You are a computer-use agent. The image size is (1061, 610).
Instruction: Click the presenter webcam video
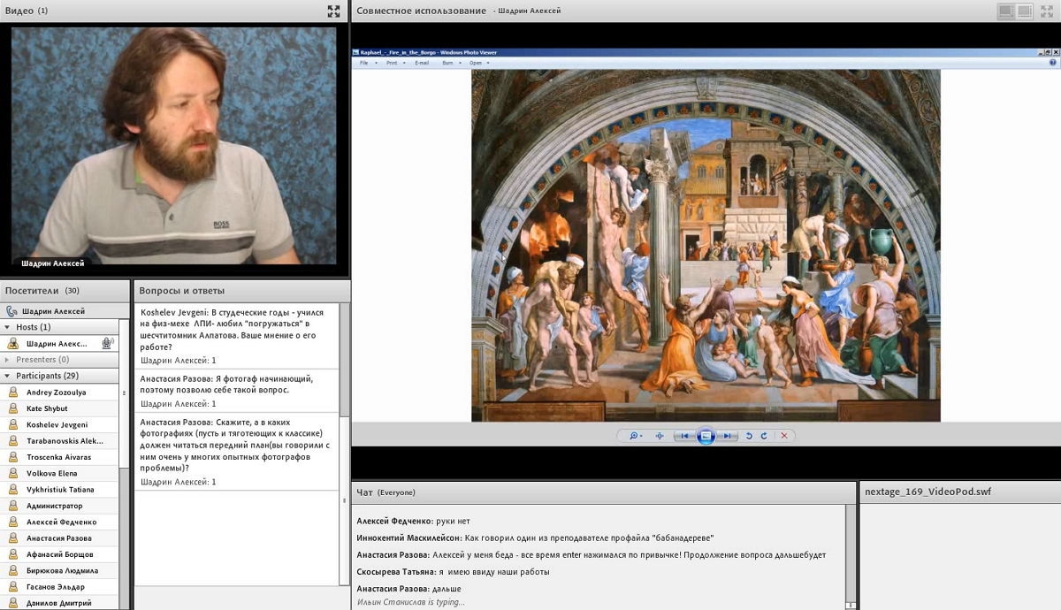point(173,147)
